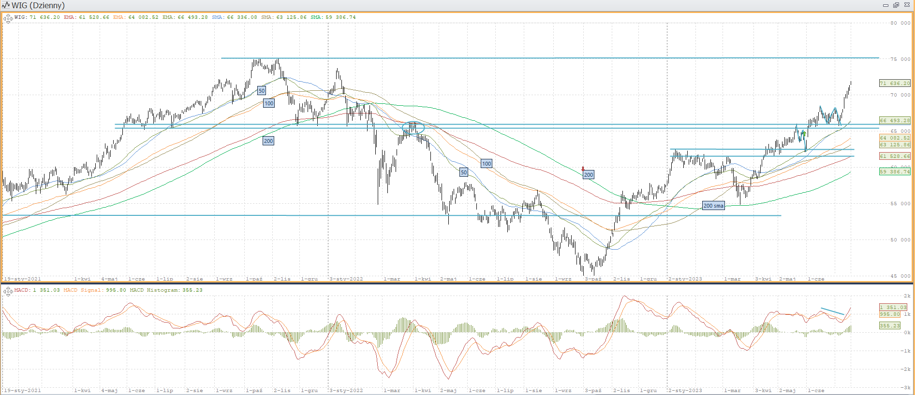This screenshot has width=915, height=395.
Task: Restore the WIG chart window size
Action: pos(896,5)
